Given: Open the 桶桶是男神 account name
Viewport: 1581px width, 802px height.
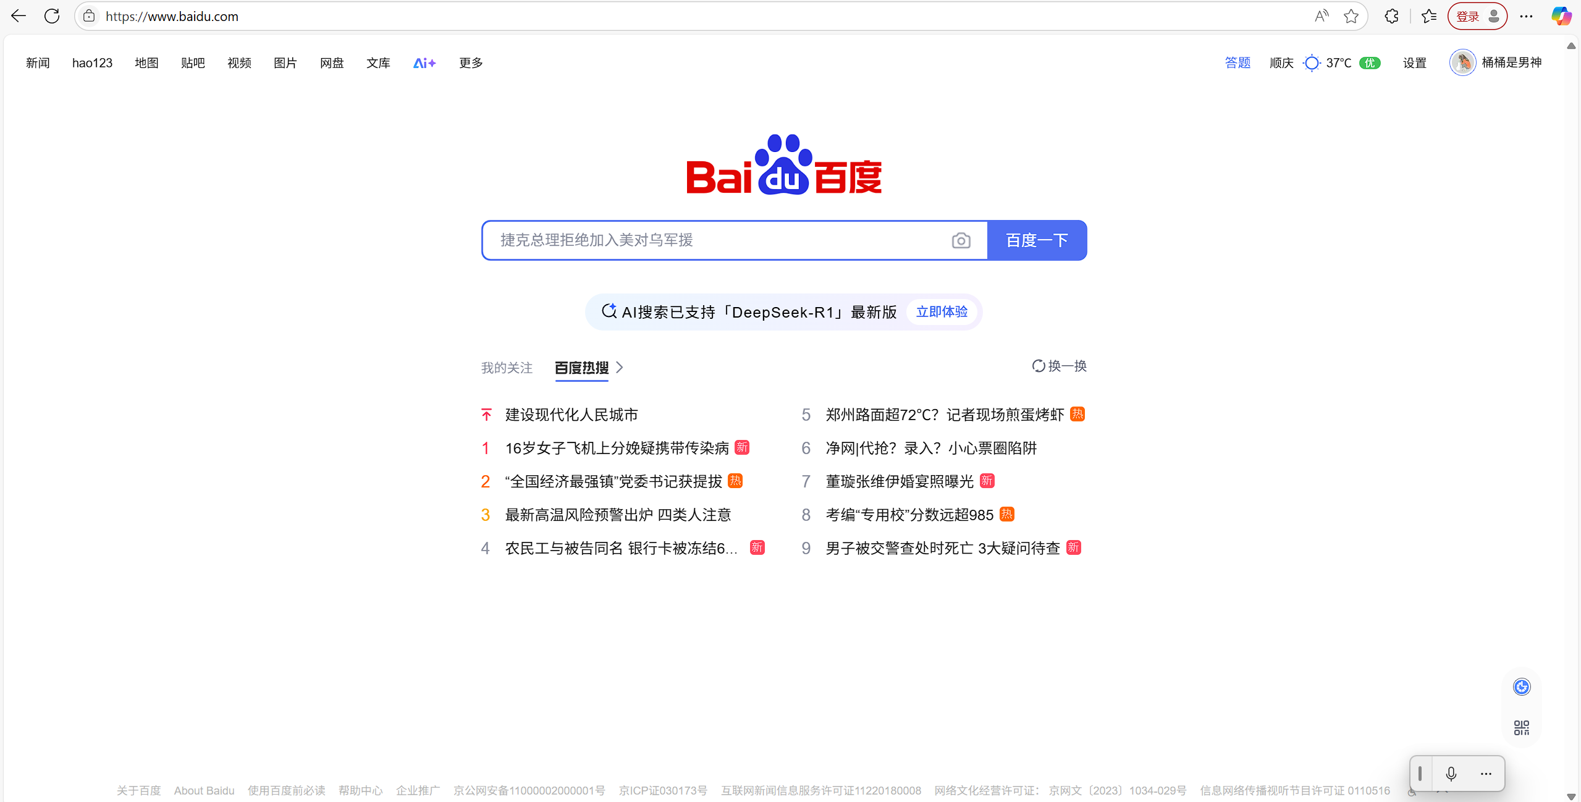Looking at the screenshot, I should pos(1511,62).
